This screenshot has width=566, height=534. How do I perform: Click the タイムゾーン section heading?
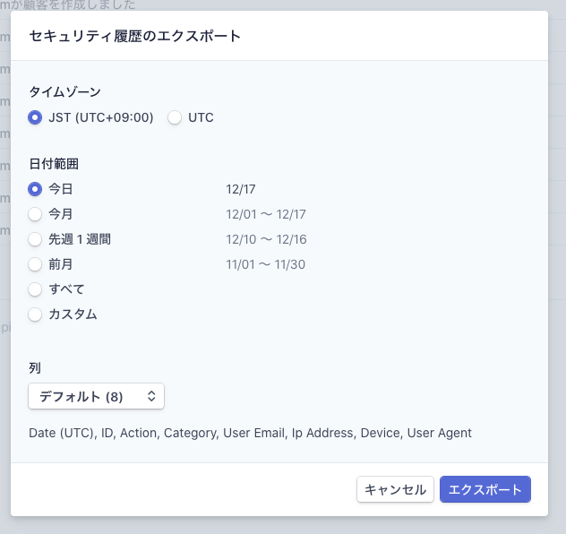[x=64, y=91]
